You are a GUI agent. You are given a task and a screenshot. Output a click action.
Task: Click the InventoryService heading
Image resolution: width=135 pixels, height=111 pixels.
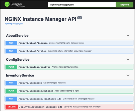(x=20, y=76)
